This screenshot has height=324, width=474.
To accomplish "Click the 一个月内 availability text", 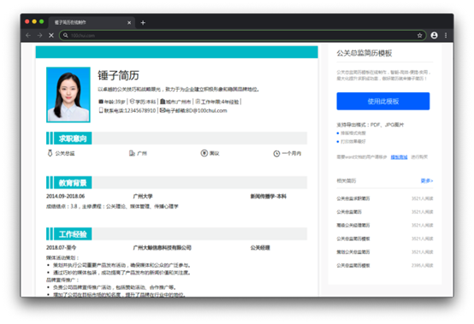I will [x=292, y=153].
